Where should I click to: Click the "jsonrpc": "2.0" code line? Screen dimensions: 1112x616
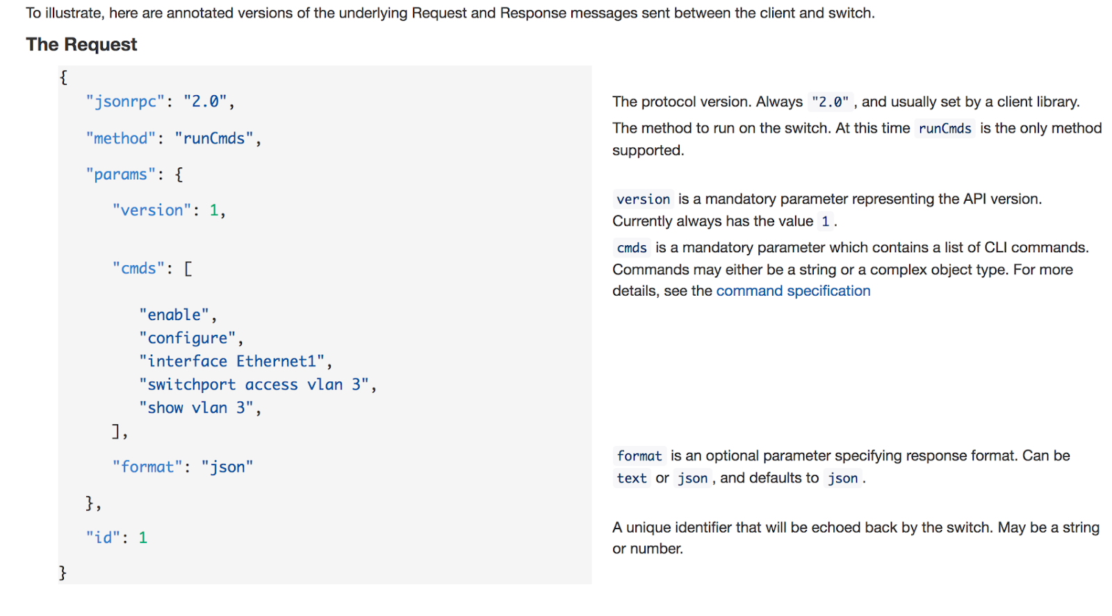[x=160, y=101]
